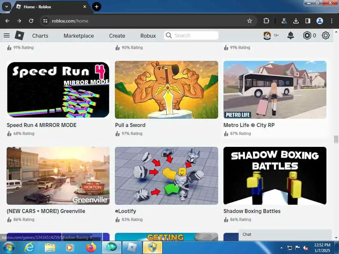Go to the Marketplace tab
Image resolution: width=339 pixels, height=254 pixels.
[x=79, y=36]
